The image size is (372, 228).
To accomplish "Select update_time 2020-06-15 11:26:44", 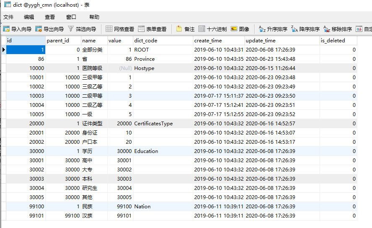I will click(x=282, y=68).
